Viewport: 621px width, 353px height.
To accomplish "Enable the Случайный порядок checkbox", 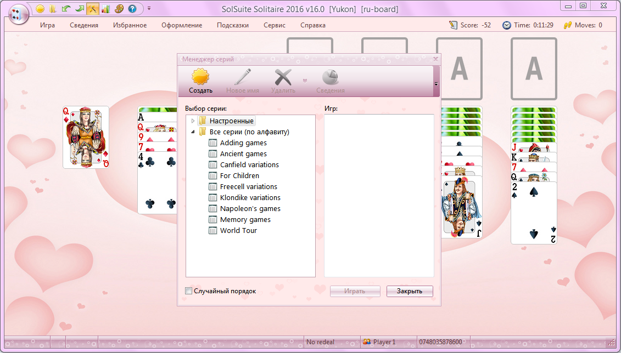I will (188, 291).
